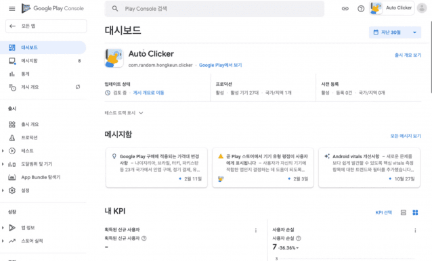Click the Auto Clicker app icon in the header
Viewport: 432px width, 261px height.
[114, 57]
